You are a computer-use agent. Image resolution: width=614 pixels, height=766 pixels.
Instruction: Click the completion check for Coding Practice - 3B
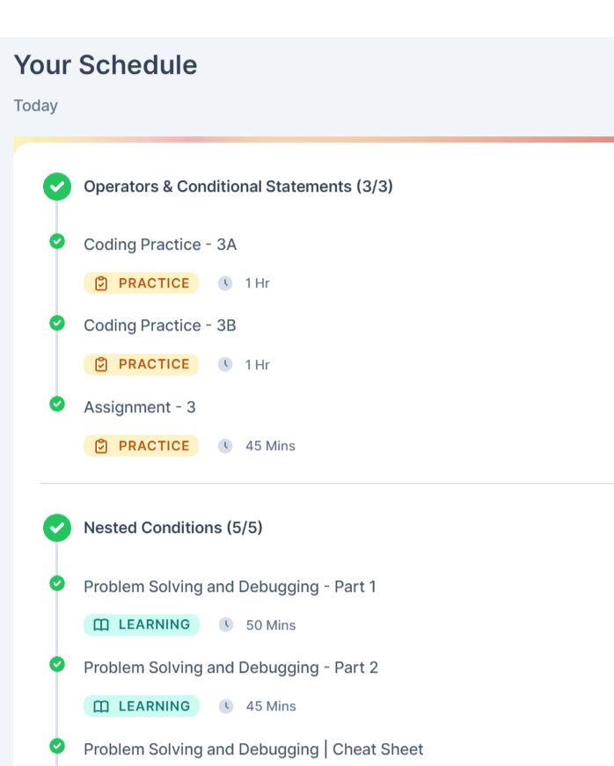pyautogui.click(x=57, y=323)
